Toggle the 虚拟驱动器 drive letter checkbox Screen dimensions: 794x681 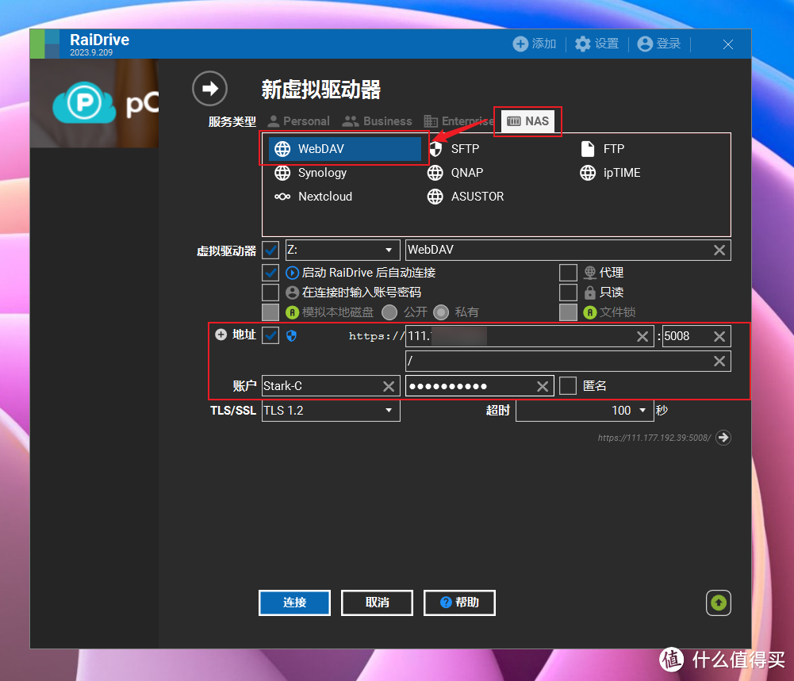(270, 250)
